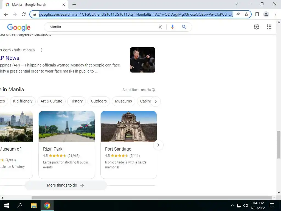This screenshot has height=211, width=281.
Task: Click Fort Santiago rating 4.5
Action: tap(107, 156)
